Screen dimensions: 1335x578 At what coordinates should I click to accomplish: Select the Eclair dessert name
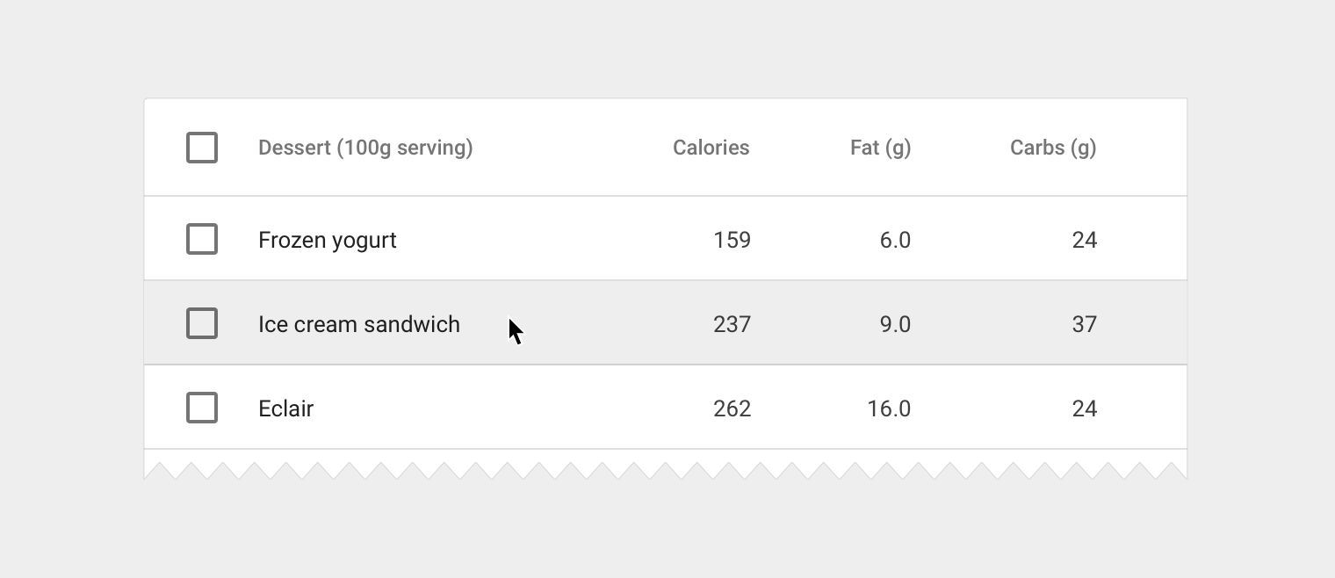(286, 408)
